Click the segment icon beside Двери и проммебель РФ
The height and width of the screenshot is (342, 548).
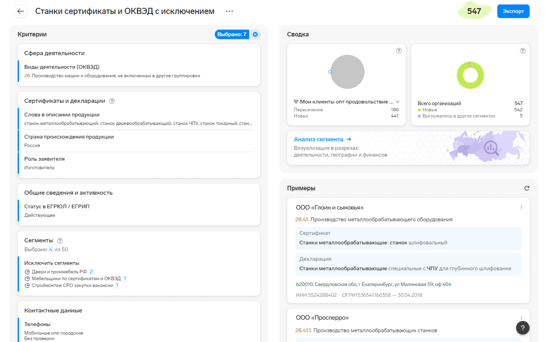(x=27, y=272)
